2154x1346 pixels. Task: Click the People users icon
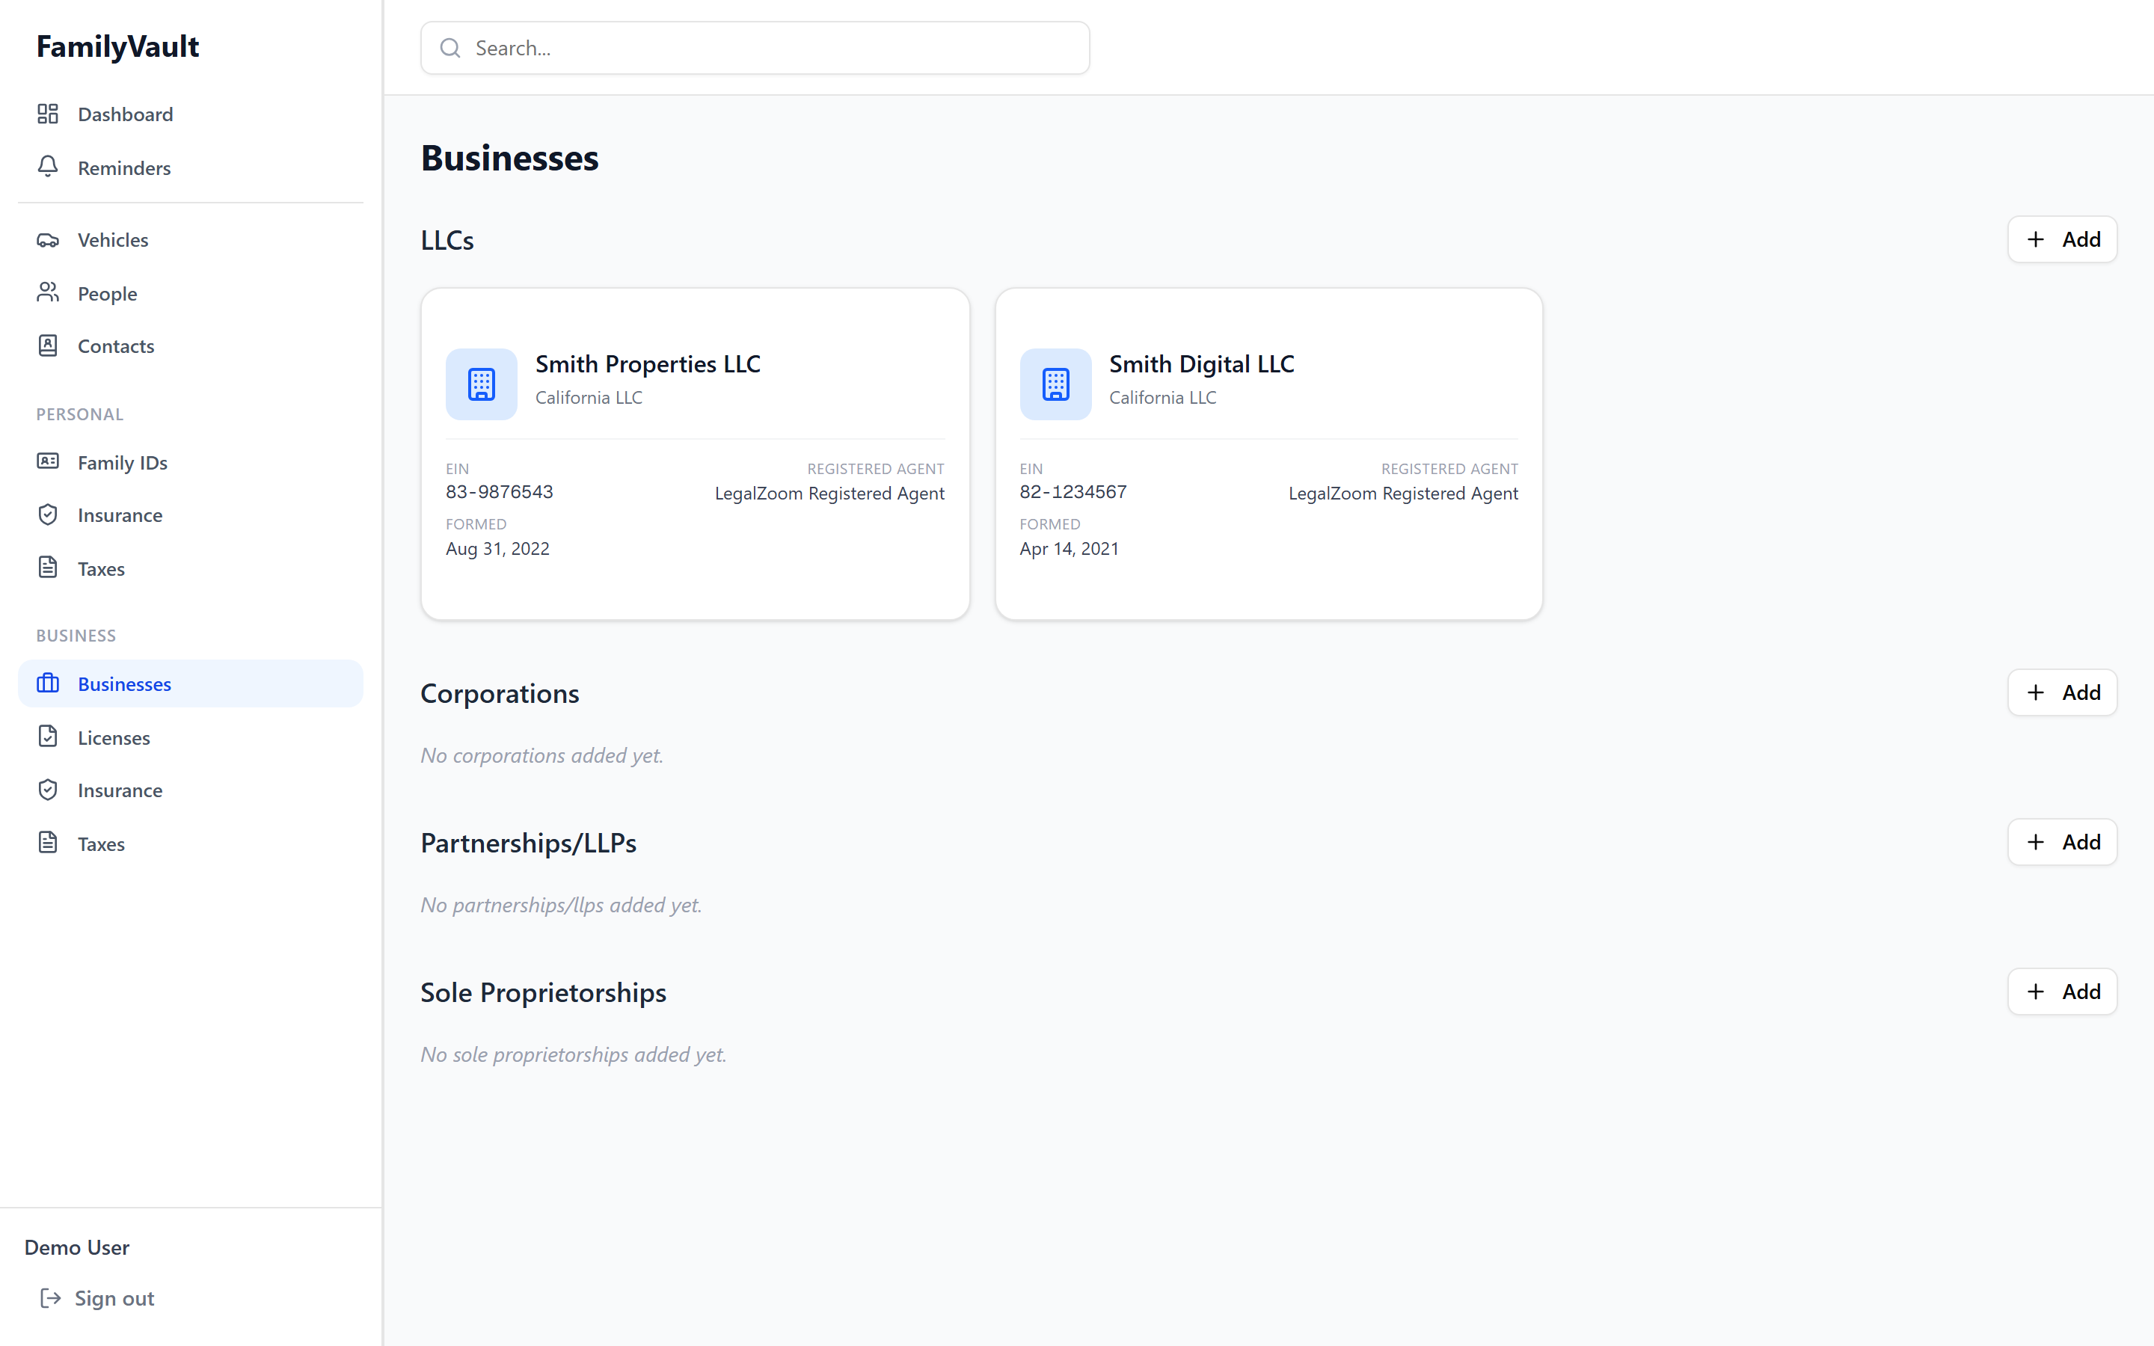pyautogui.click(x=48, y=293)
